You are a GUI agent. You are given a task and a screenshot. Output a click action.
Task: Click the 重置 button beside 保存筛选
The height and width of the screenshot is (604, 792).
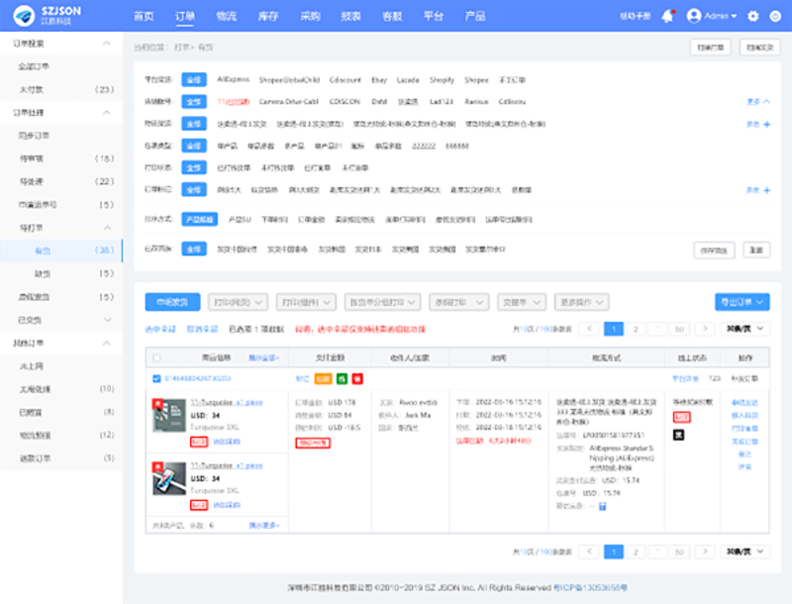[756, 250]
